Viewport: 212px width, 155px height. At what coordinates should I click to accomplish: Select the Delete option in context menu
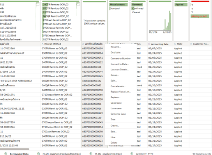114,143
